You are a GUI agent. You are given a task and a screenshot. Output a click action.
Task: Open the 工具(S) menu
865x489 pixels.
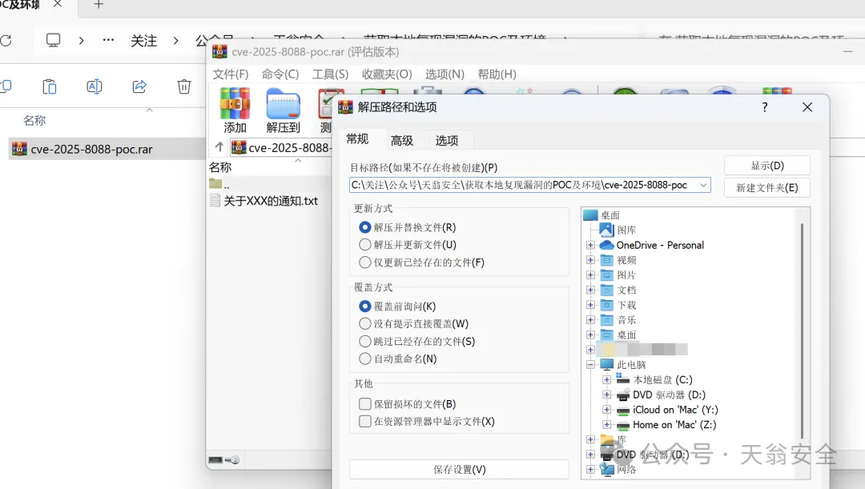[330, 74]
